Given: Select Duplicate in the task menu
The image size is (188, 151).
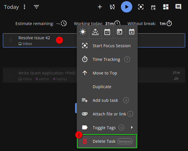Looking at the screenshot, I should [102, 87].
